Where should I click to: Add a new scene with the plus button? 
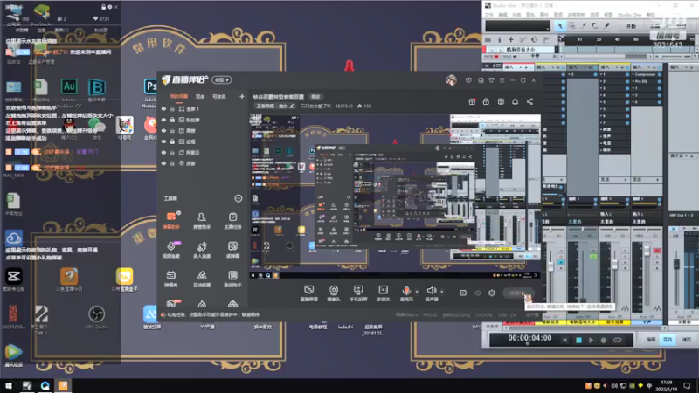pyautogui.click(x=242, y=96)
